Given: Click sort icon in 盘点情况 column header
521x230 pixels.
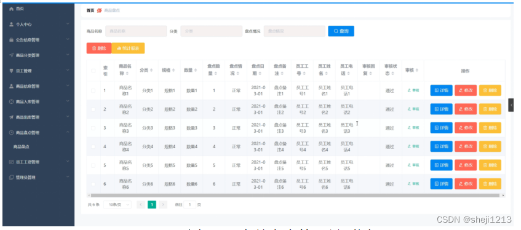Looking at the screenshot, I should pos(238,73).
